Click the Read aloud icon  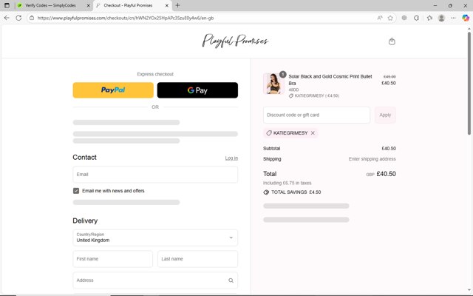pos(380,18)
